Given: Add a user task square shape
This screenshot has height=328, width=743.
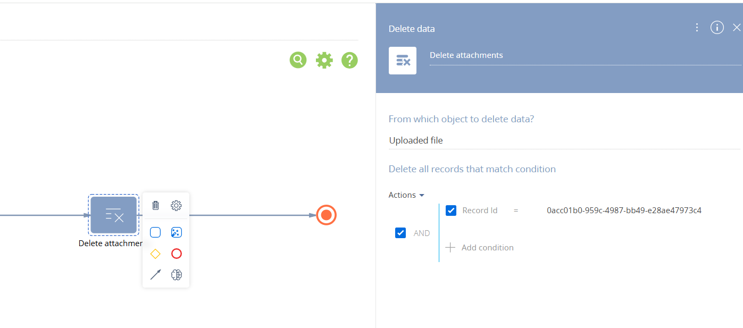Looking at the screenshot, I should [x=155, y=232].
